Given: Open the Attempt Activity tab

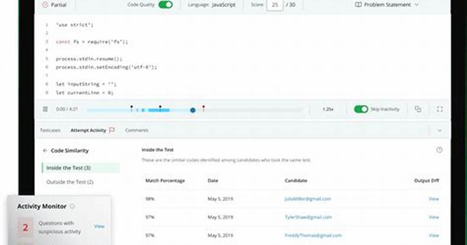Looking at the screenshot, I should click(x=88, y=130).
